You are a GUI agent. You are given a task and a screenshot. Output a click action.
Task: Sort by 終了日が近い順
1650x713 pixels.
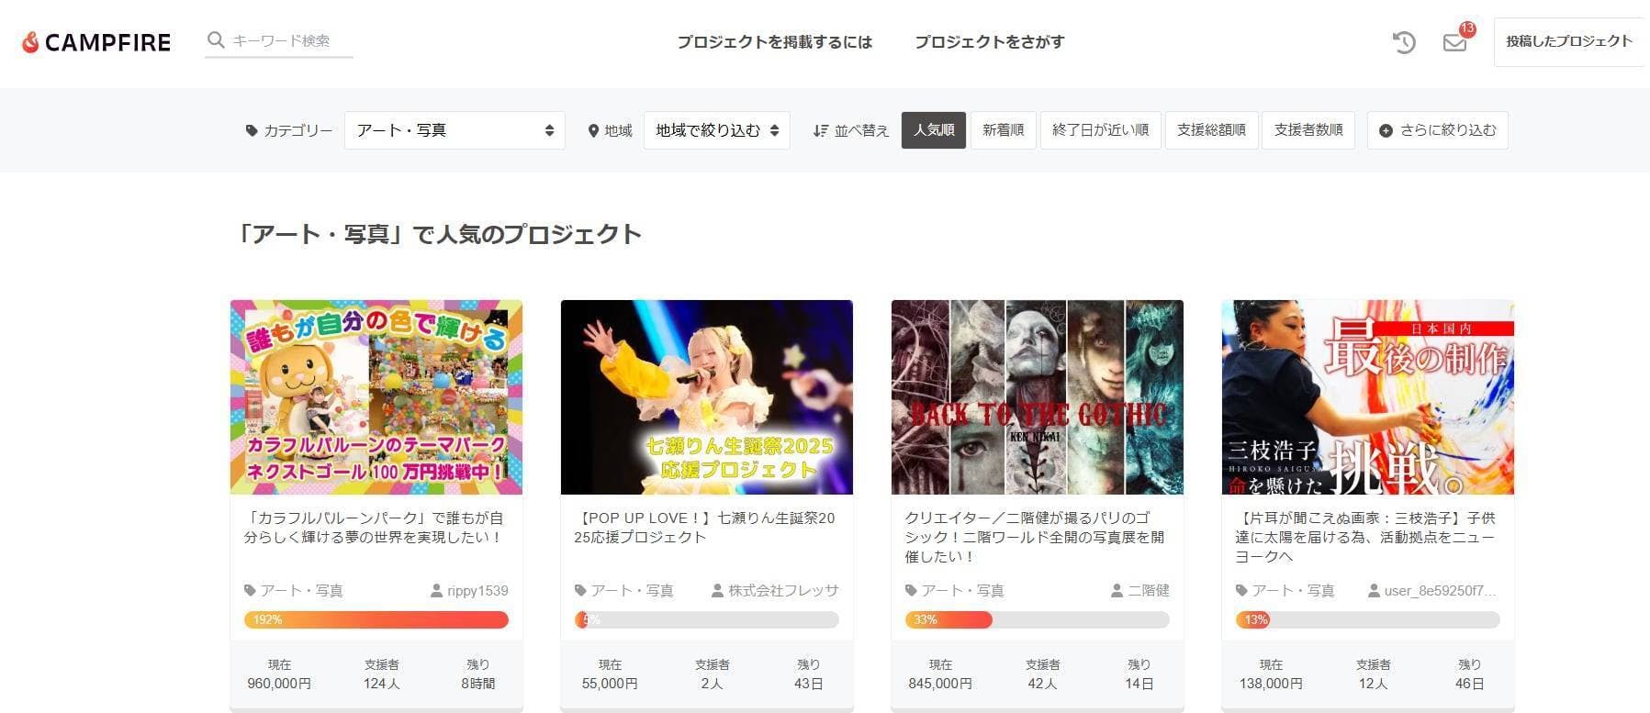tap(1100, 130)
